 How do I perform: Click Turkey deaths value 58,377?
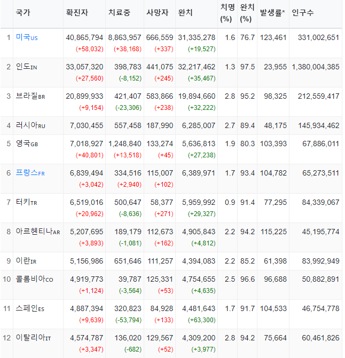(161, 202)
